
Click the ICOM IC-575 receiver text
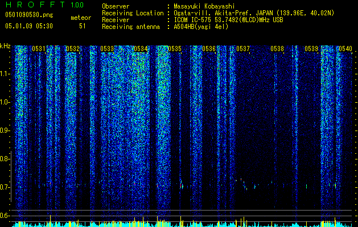228,20
